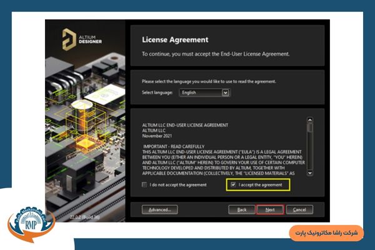375x250 pixels.
Task: Click the license text scroll-up arrow
Action: coord(310,121)
